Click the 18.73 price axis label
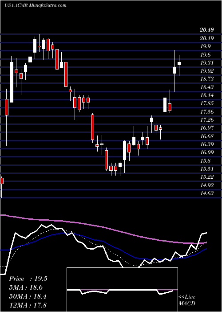This screenshot has height=312, width=222. click(x=207, y=79)
